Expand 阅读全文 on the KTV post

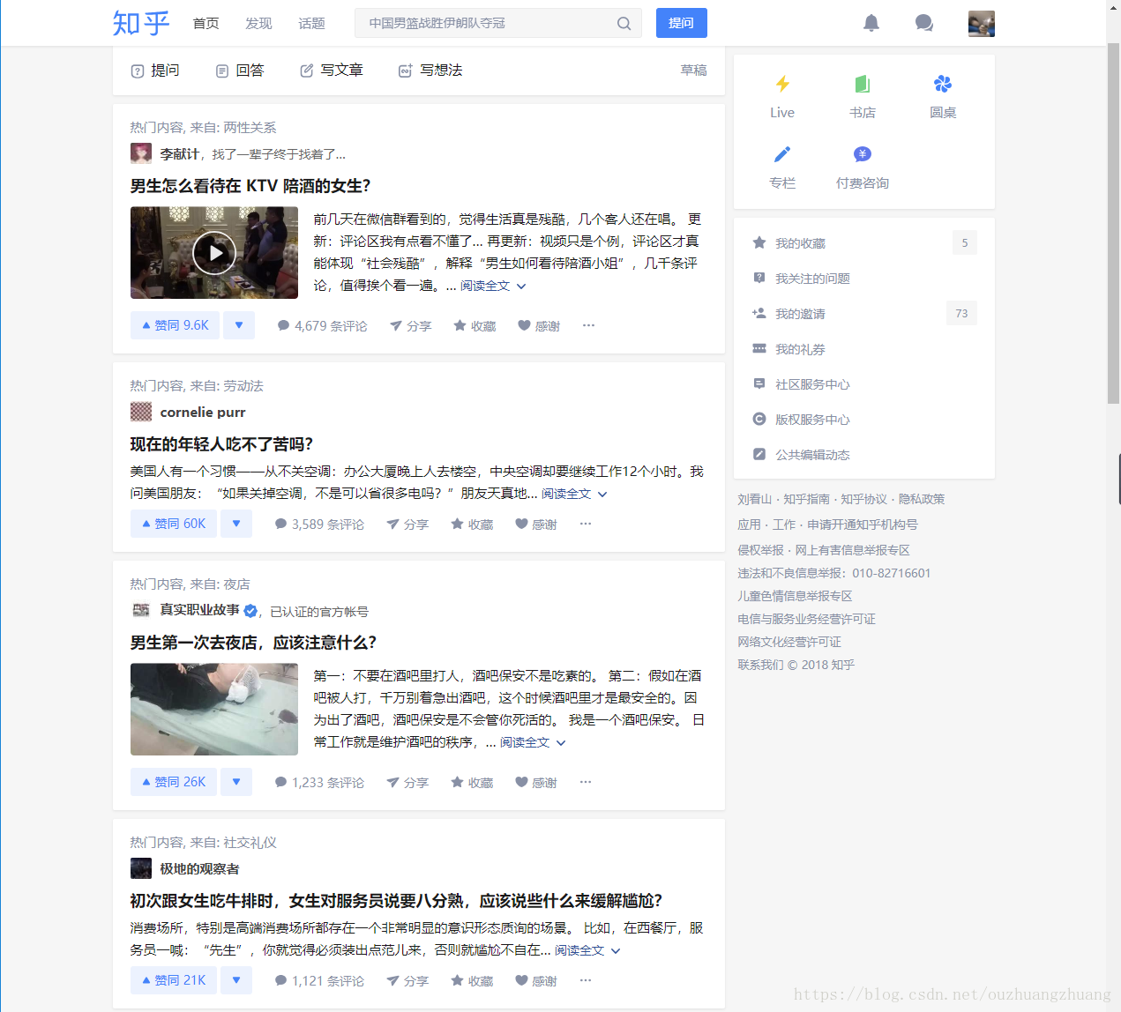pos(493,286)
